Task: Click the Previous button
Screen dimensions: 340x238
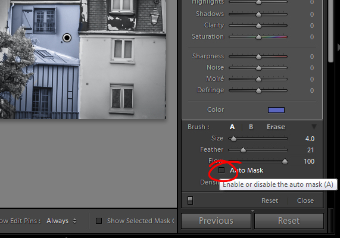Action: click(216, 221)
